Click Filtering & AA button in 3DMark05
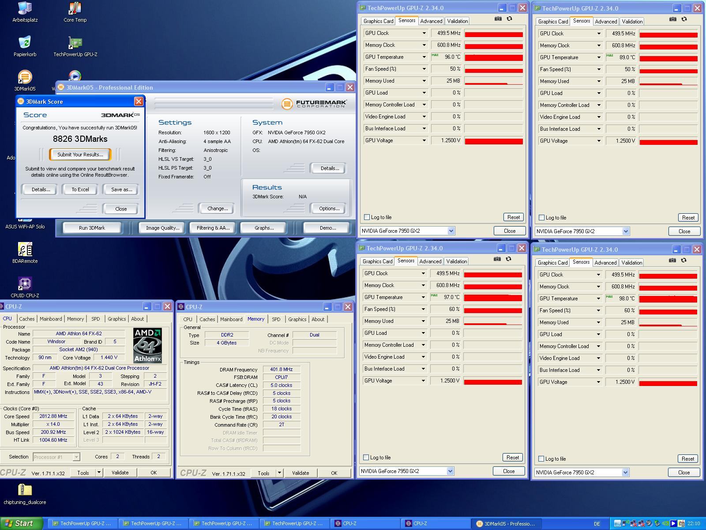706x530 pixels. (x=213, y=228)
